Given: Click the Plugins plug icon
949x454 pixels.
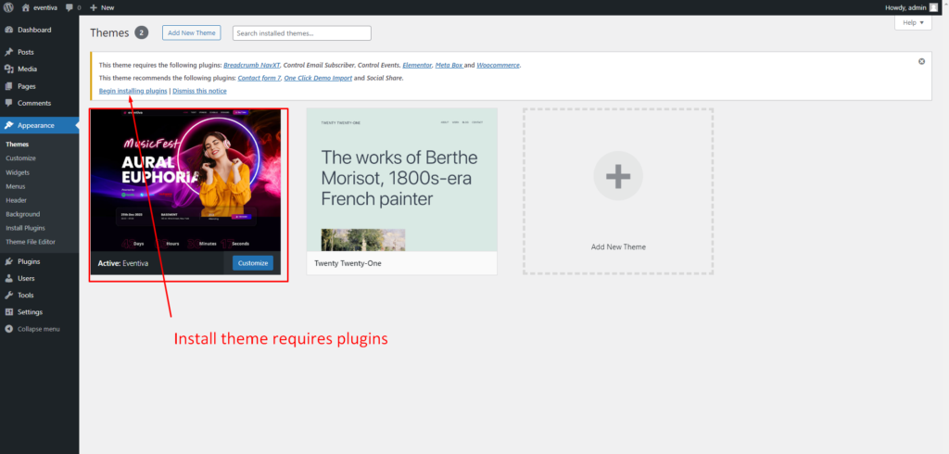Looking at the screenshot, I should coord(8,261).
